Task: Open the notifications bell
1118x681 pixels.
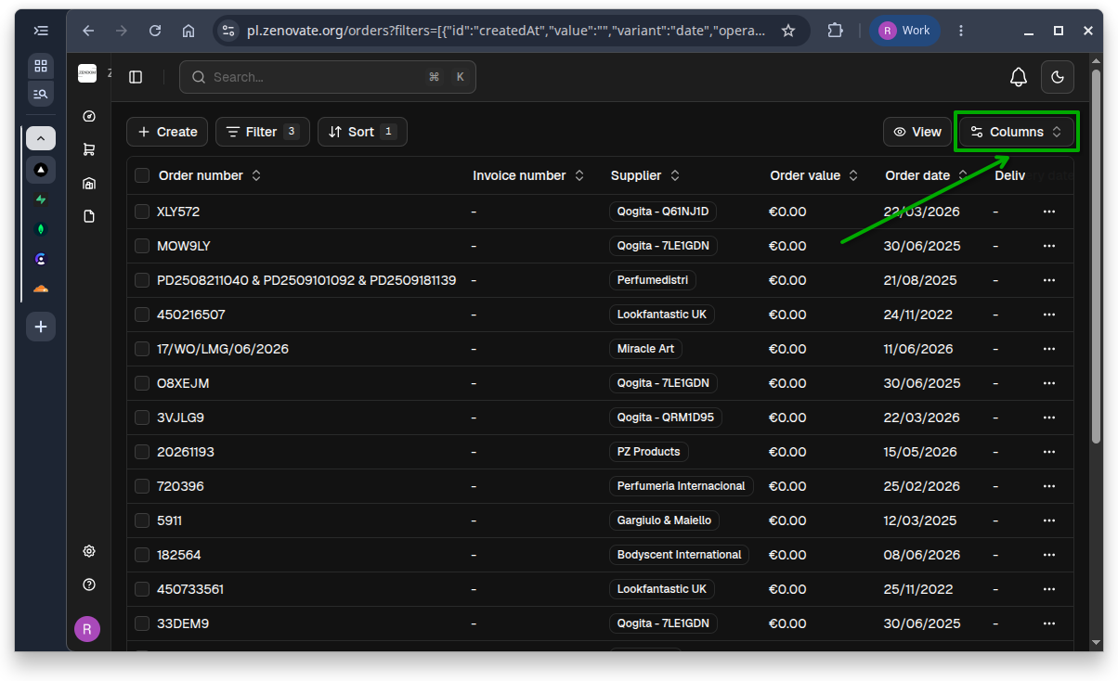Action: [1019, 77]
